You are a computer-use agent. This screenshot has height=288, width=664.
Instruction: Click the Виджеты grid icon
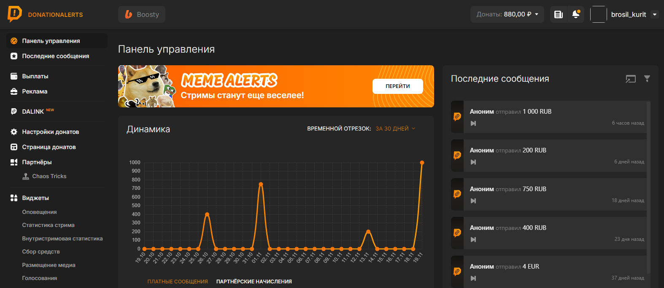(14, 198)
